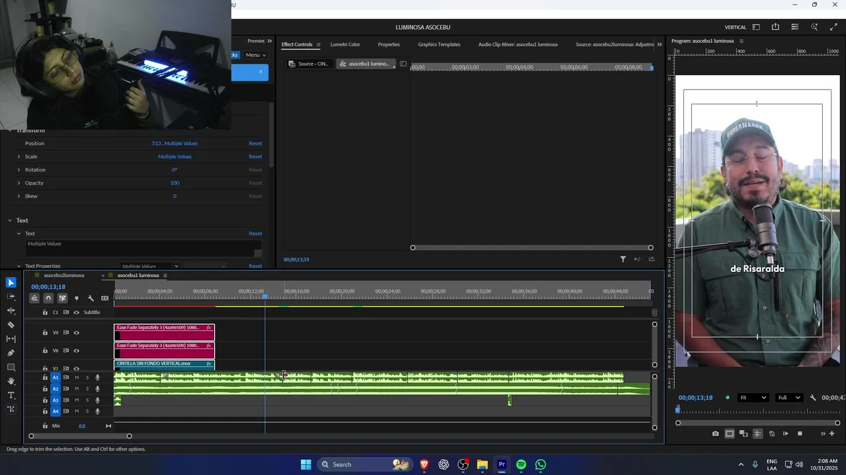Toggle Linked Selection in timeline

pyautogui.click(x=62, y=298)
